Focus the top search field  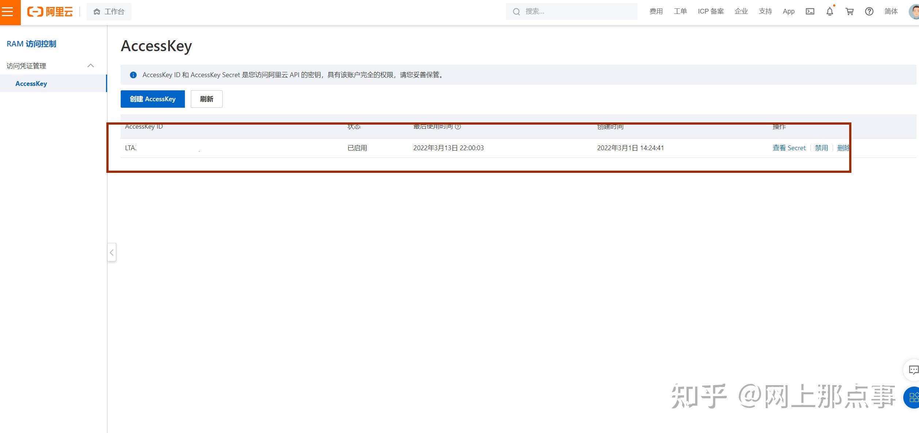[x=571, y=12]
